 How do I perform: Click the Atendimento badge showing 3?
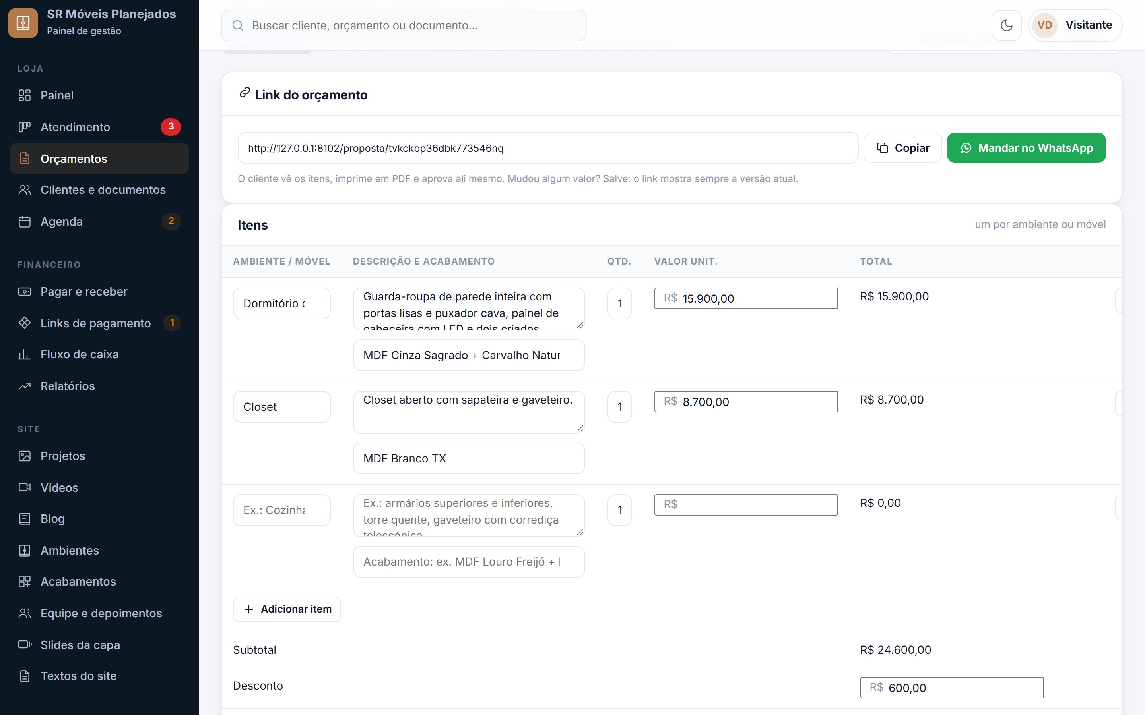171,127
